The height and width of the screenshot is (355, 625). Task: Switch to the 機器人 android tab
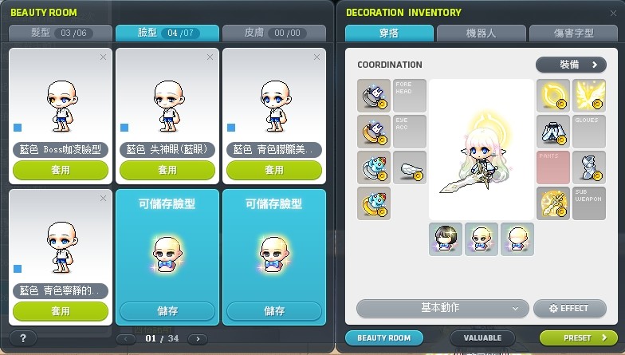click(482, 34)
